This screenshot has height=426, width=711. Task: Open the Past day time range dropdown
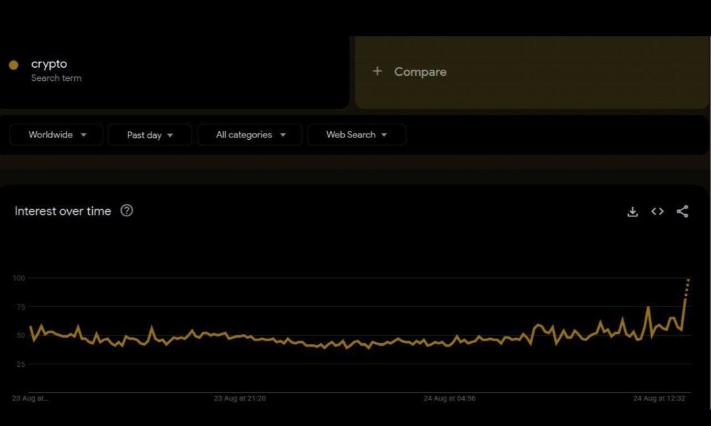(150, 135)
